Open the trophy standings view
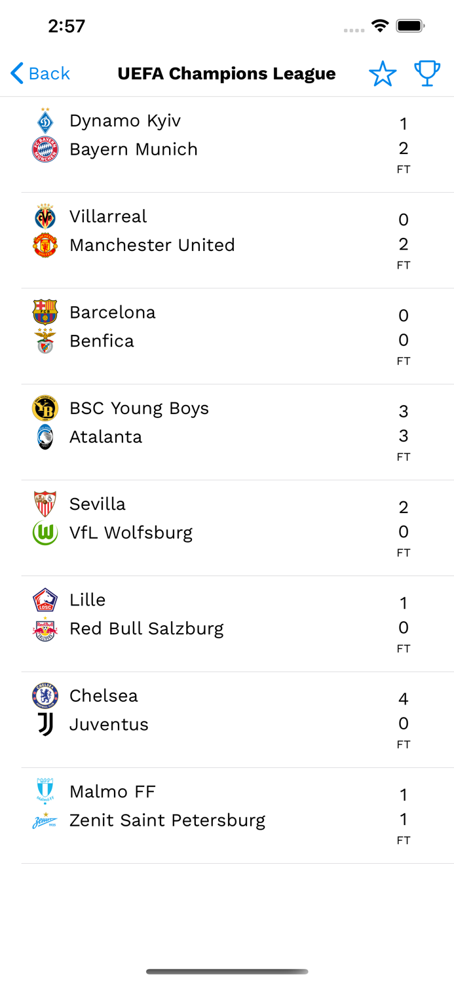The image size is (454, 983). tap(426, 73)
